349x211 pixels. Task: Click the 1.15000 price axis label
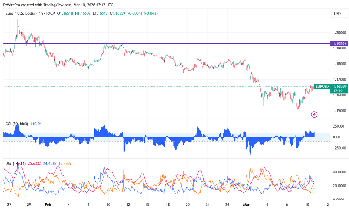coord(339,111)
